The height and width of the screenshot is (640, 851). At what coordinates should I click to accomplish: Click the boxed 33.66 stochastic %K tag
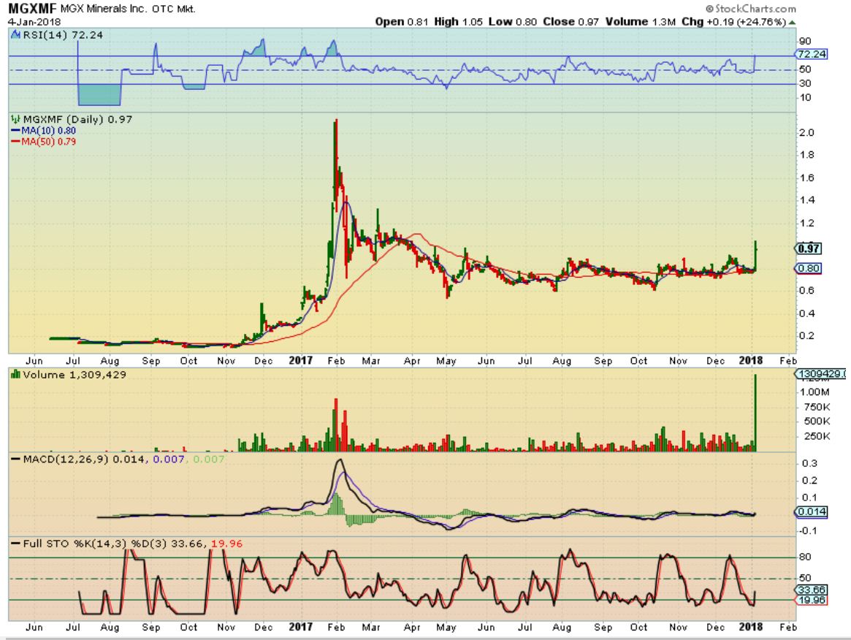click(812, 590)
